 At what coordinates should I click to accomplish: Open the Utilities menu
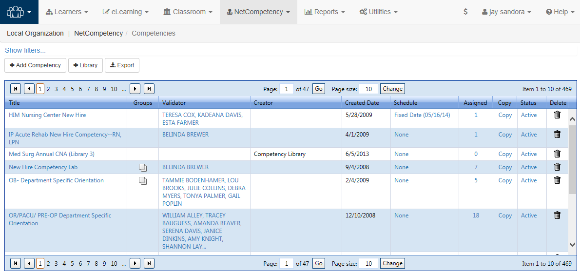coord(379,12)
